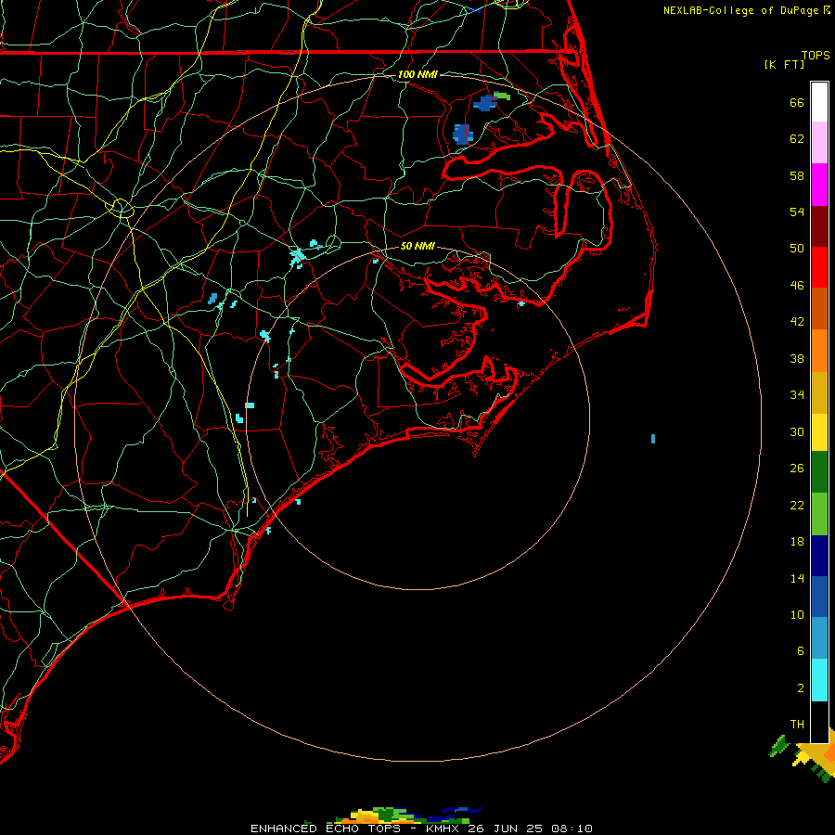Click the 50 legend value
Screen dimensions: 835x835
pyautogui.click(x=797, y=249)
